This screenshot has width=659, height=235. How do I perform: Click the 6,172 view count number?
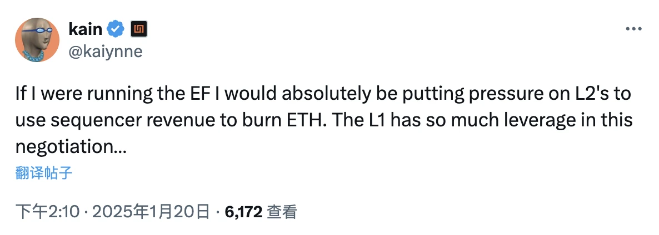pos(243,211)
